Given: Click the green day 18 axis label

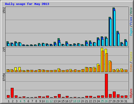Looking at the screenshot, I should 75,101.
